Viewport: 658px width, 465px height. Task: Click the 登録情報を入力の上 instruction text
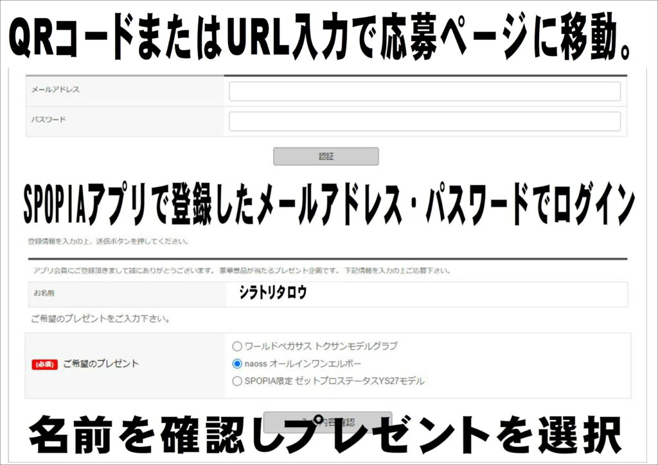(x=108, y=241)
